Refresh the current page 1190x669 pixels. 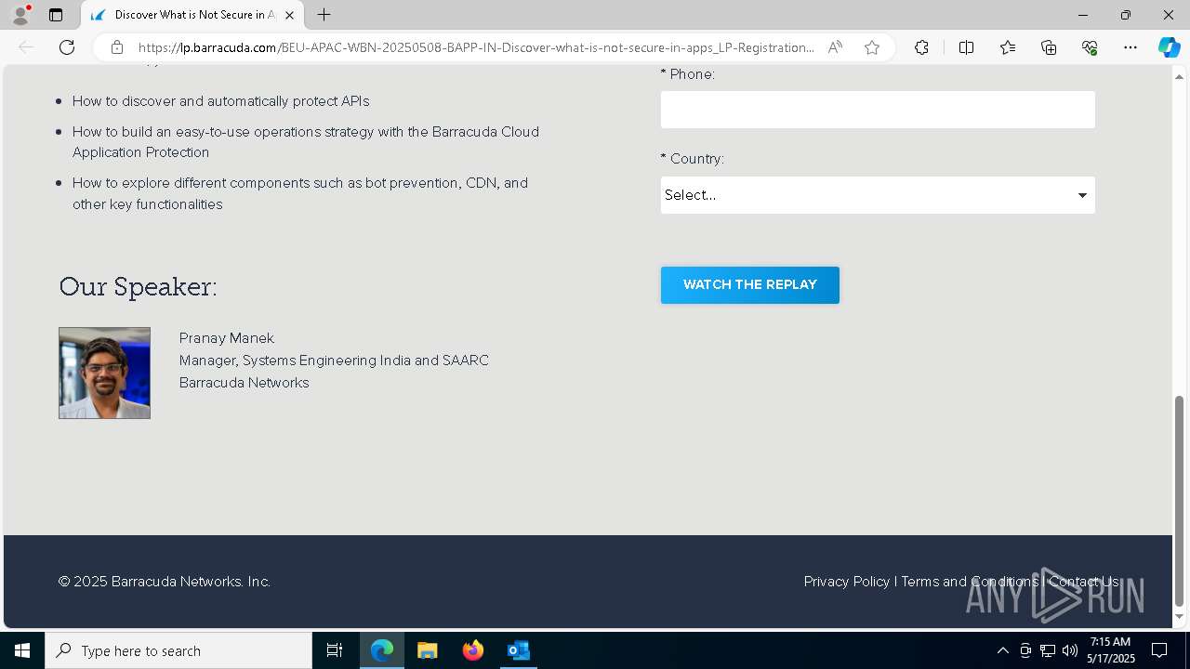(67, 47)
